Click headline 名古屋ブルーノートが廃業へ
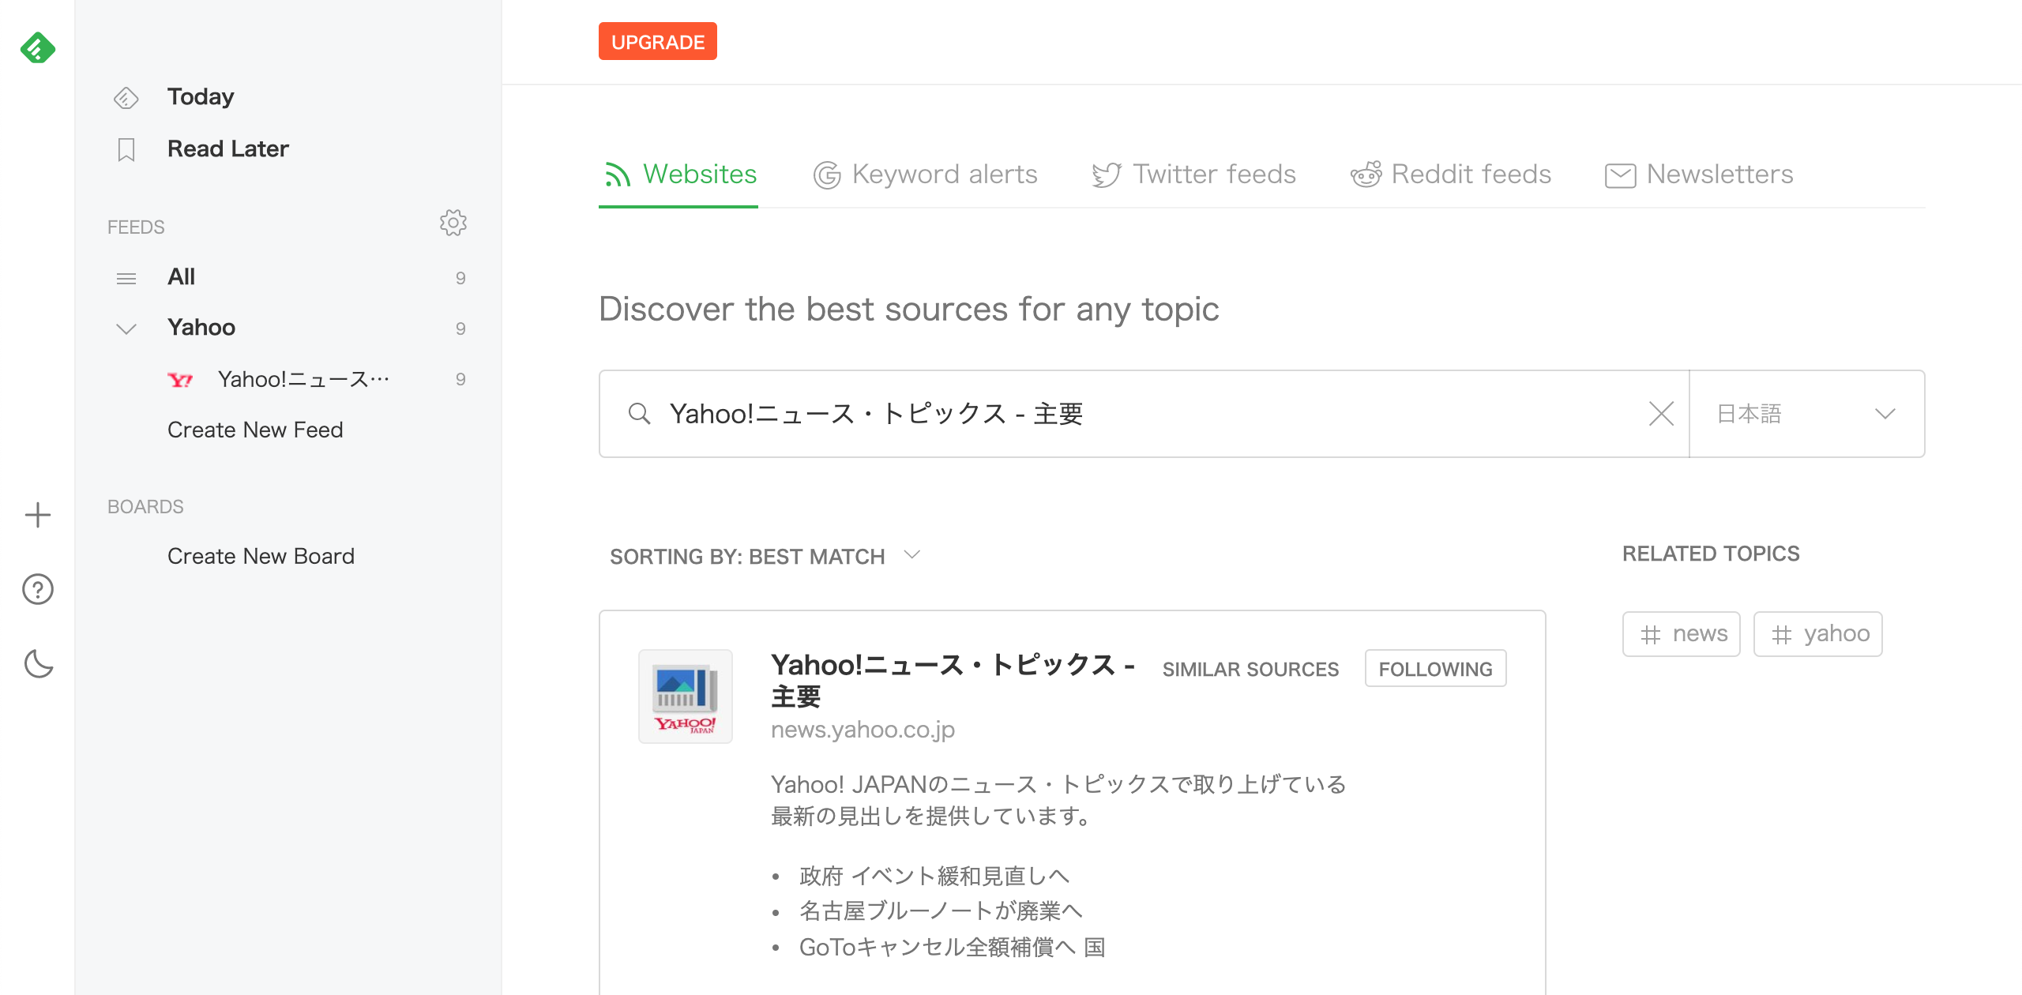Image resolution: width=2022 pixels, height=995 pixels. [941, 911]
